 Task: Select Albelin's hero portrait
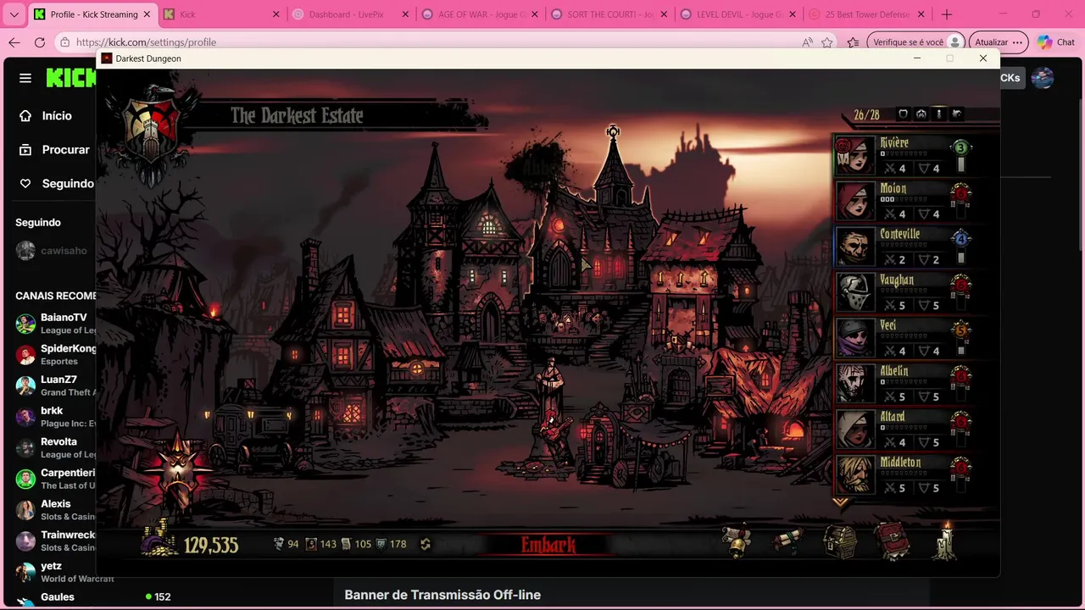854,384
